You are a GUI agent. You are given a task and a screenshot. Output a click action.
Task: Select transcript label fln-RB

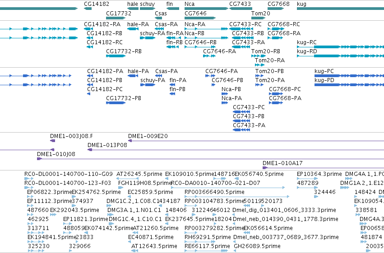click(174, 42)
